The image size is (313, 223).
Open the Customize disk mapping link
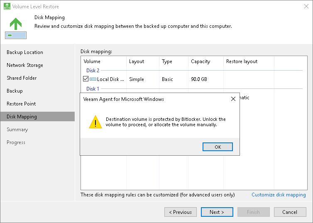[x=279, y=195]
